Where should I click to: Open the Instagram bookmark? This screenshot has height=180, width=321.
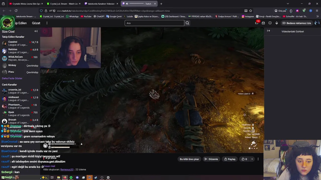[248, 16]
